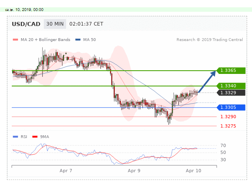Click the MA 20 + Bollinger Bands label

[x=45, y=40]
